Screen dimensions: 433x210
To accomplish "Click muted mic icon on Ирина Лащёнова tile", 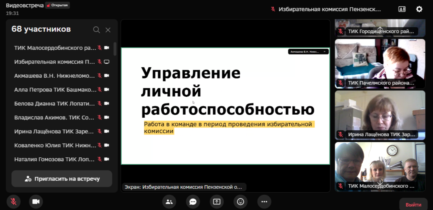I will (341, 134).
